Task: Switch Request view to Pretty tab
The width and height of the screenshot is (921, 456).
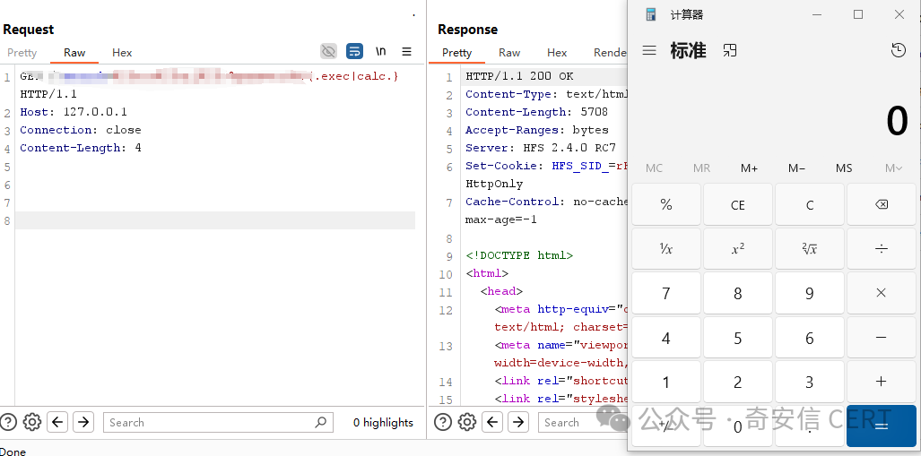Action: [x=22, y=52]
